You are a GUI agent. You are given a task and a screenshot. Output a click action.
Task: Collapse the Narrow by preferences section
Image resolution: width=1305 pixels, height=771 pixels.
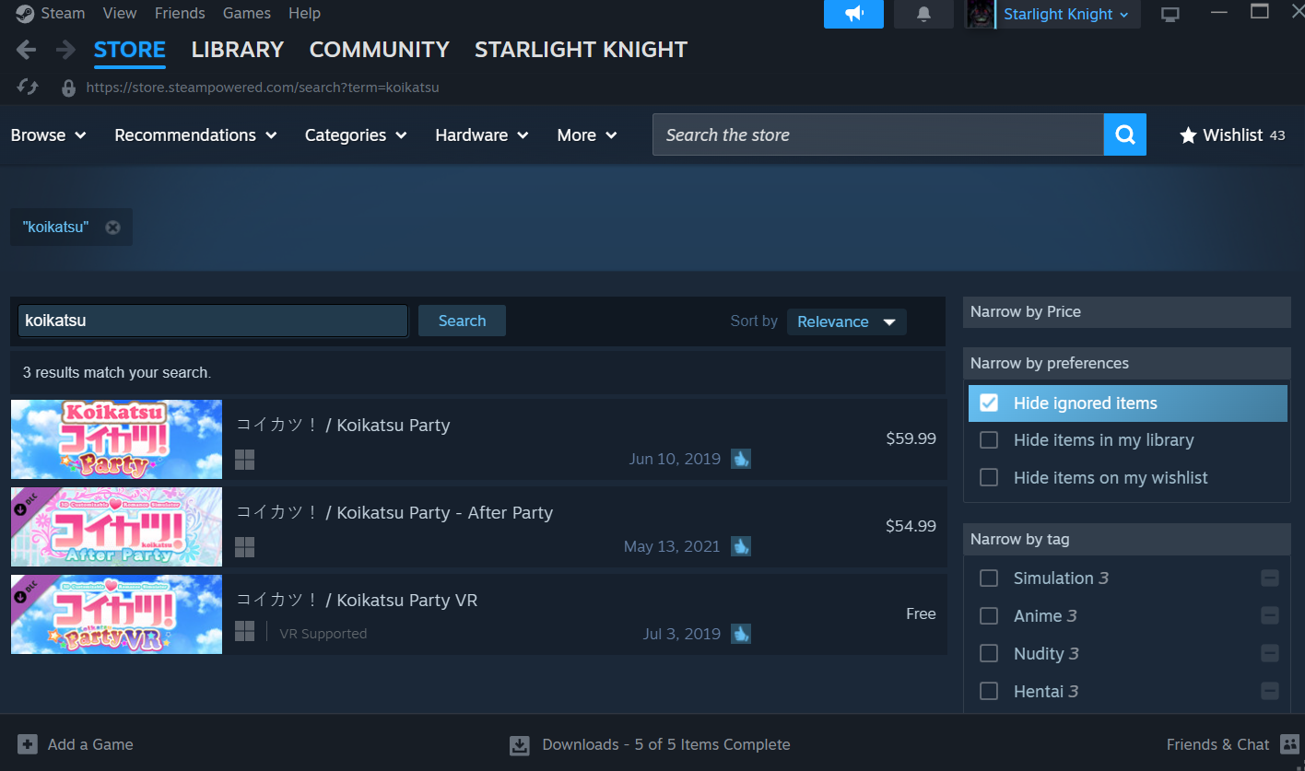[1127, 363]
